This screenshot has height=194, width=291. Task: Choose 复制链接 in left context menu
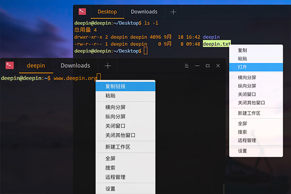pos(126,86)
